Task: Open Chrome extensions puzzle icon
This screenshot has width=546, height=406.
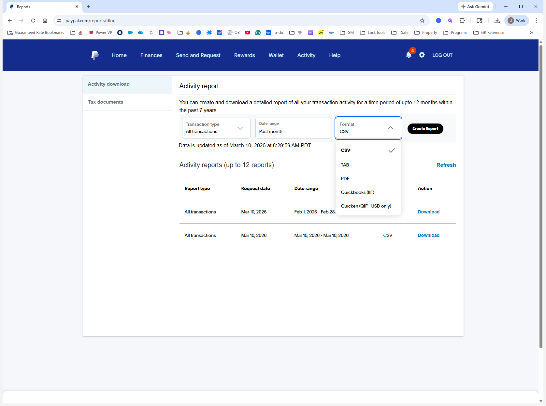Action: pos(462,21)
